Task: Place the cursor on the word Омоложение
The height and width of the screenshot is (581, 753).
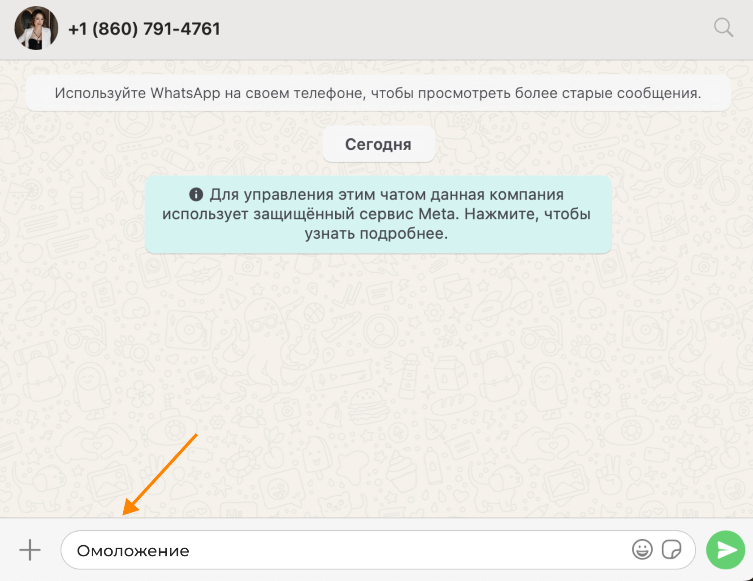Action: tap(133, 550)
